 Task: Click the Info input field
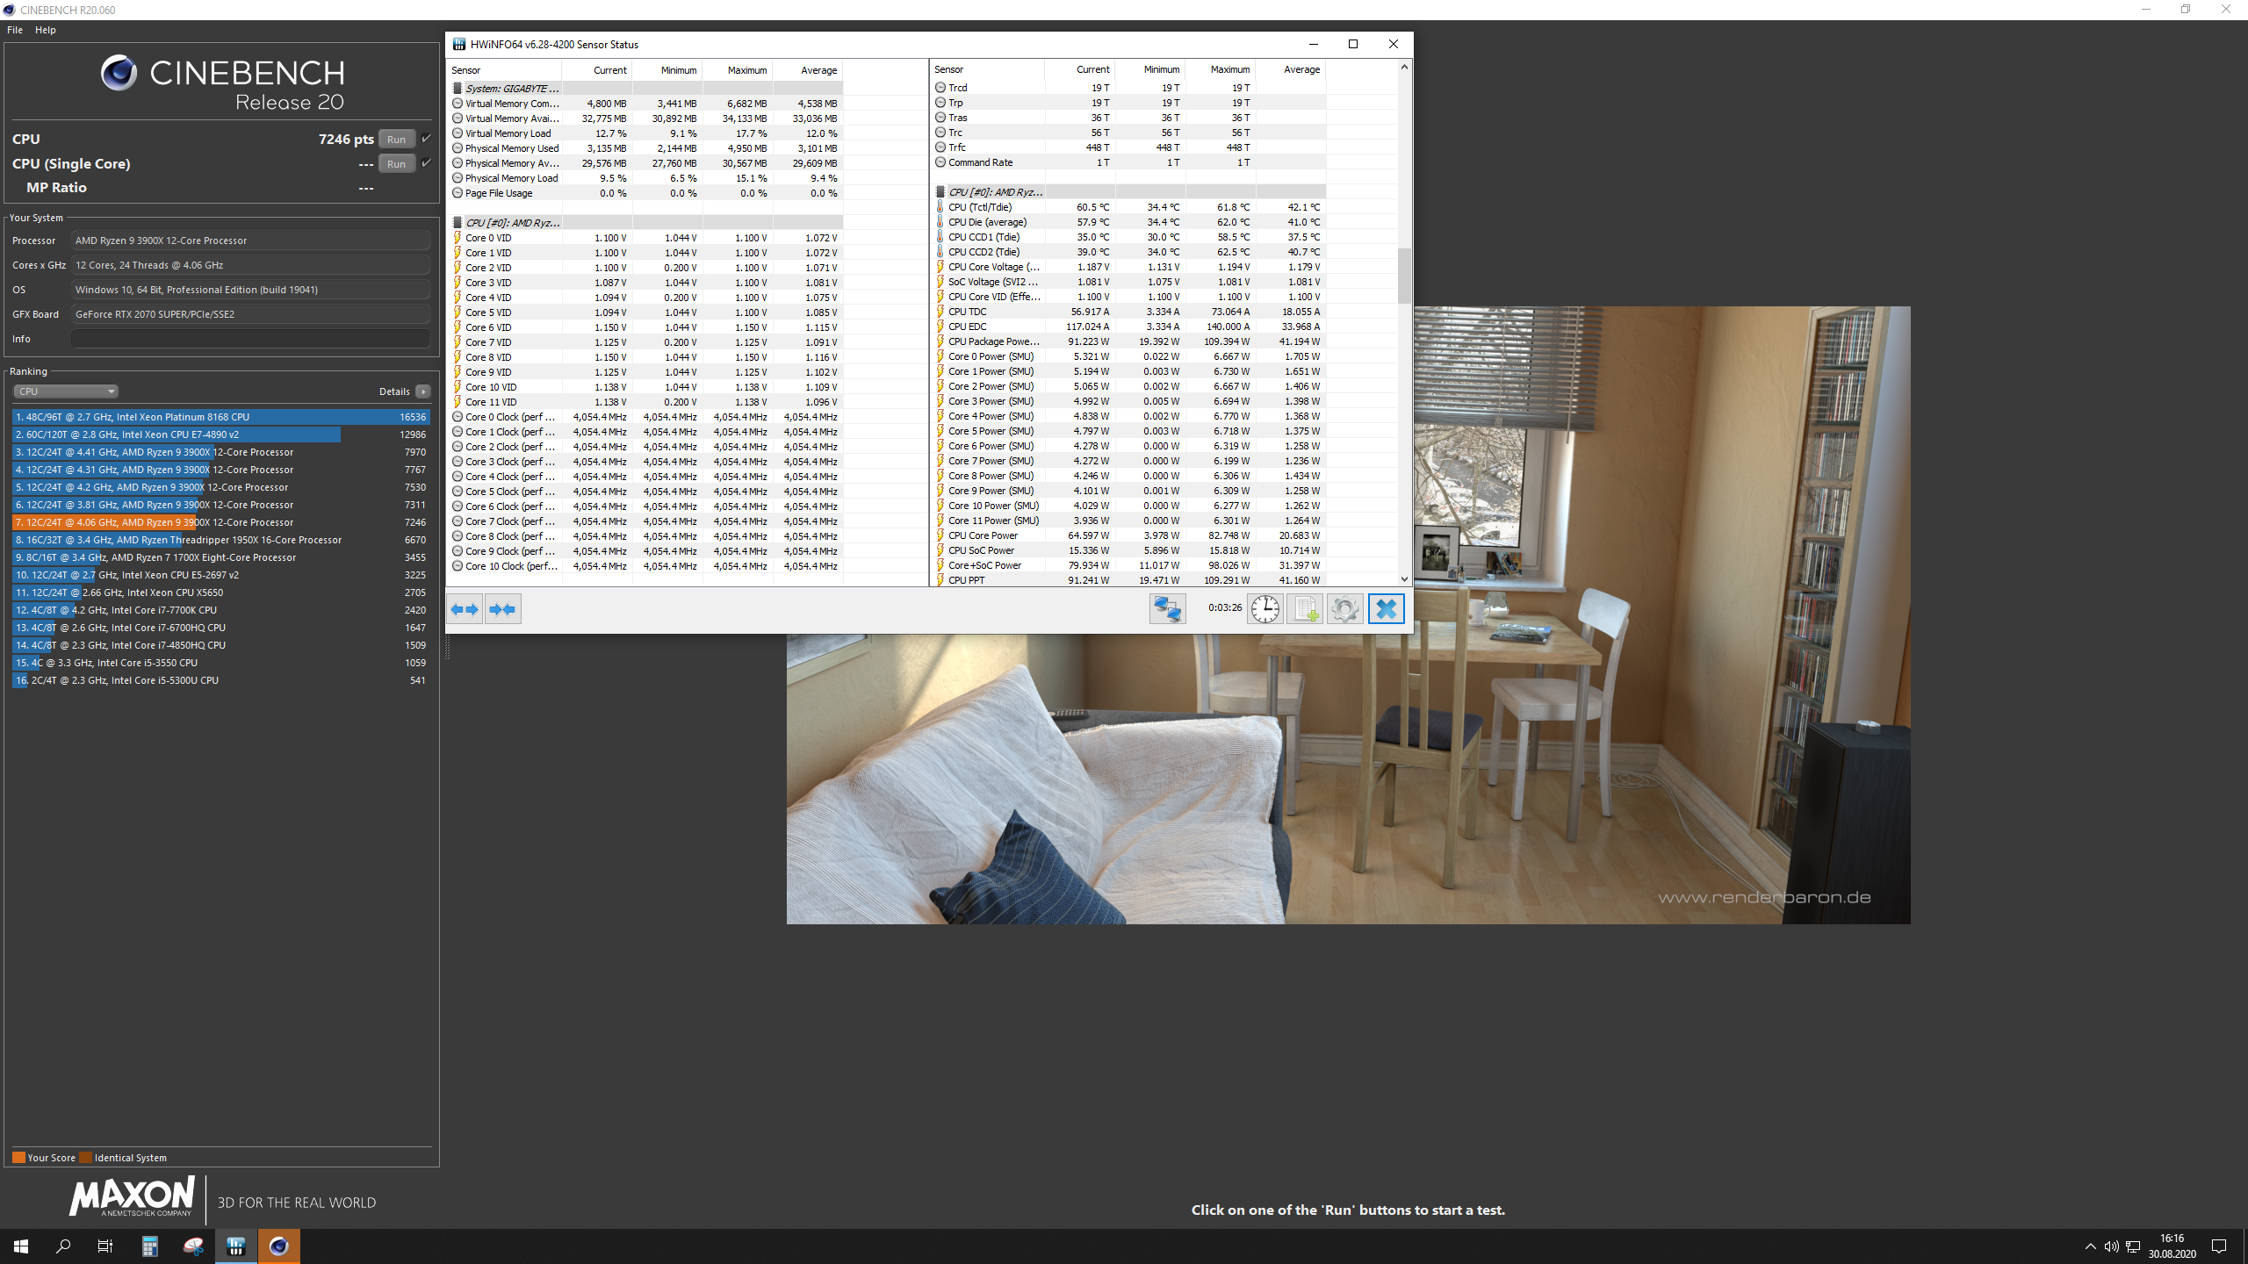250,339
